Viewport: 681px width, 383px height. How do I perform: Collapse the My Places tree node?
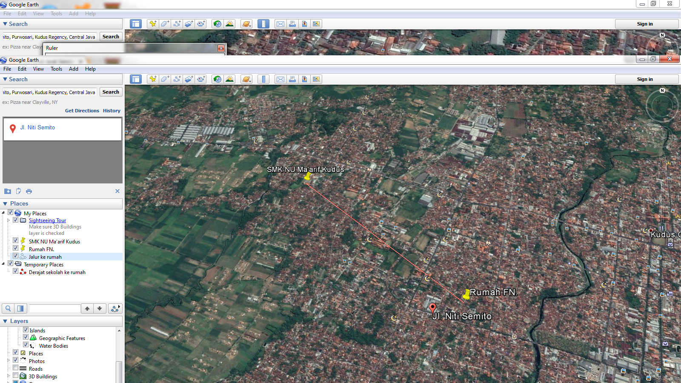pos(3,213)
